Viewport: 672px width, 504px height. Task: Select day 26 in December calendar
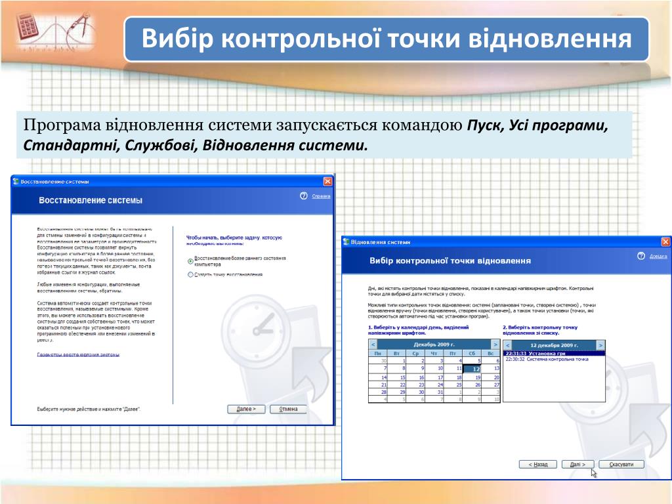click(x=472, y=385)
